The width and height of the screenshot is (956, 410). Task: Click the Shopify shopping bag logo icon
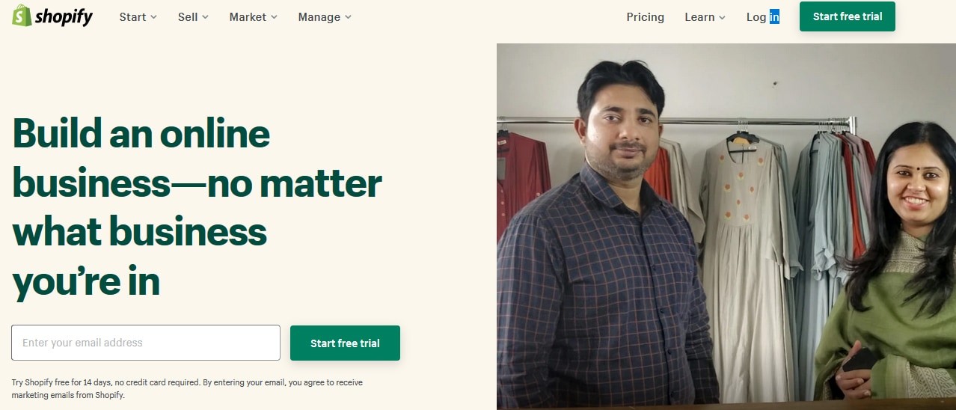point(22,15)
